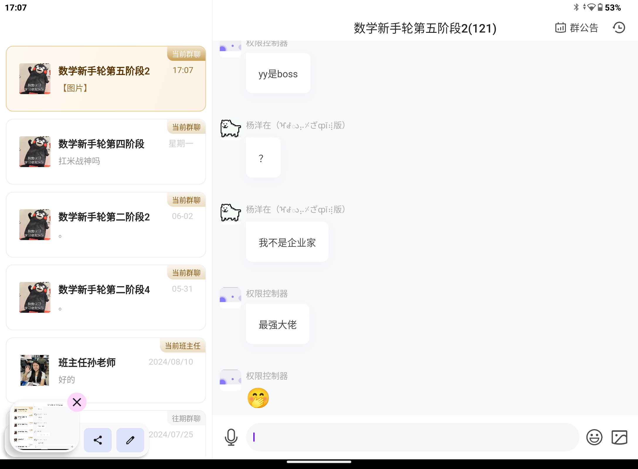Tap avatar of 数学新手轮第四阶段 chat
This screenshot has height=469, width=638.
(35, 152)
